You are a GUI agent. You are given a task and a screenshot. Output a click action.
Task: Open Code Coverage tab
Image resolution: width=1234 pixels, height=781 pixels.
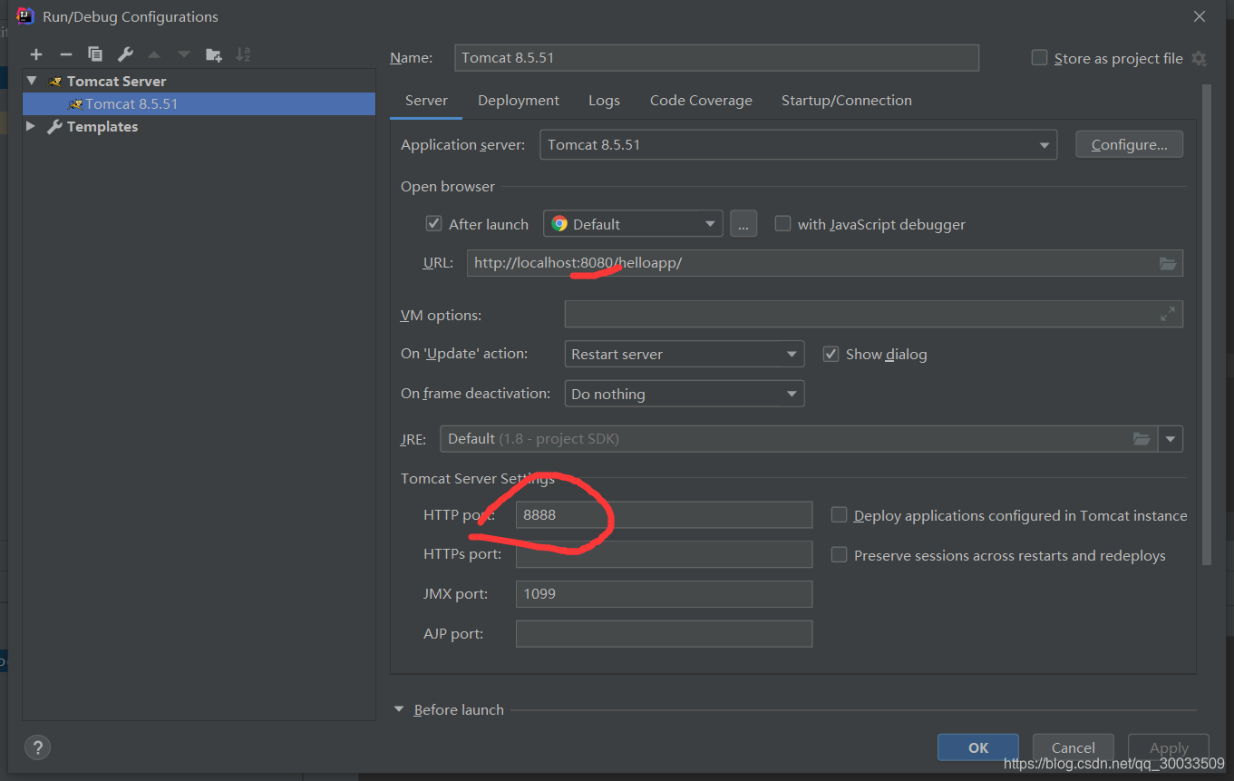tap(701, 101)
